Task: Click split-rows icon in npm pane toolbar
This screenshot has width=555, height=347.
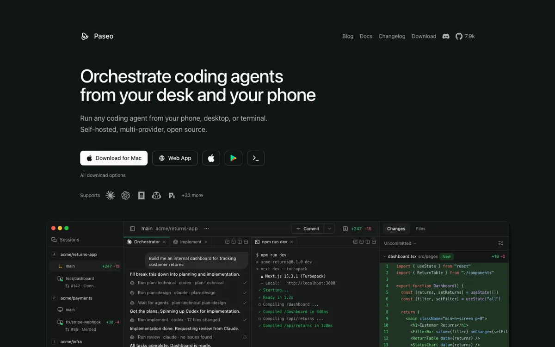Action: (x=374, y=242)
